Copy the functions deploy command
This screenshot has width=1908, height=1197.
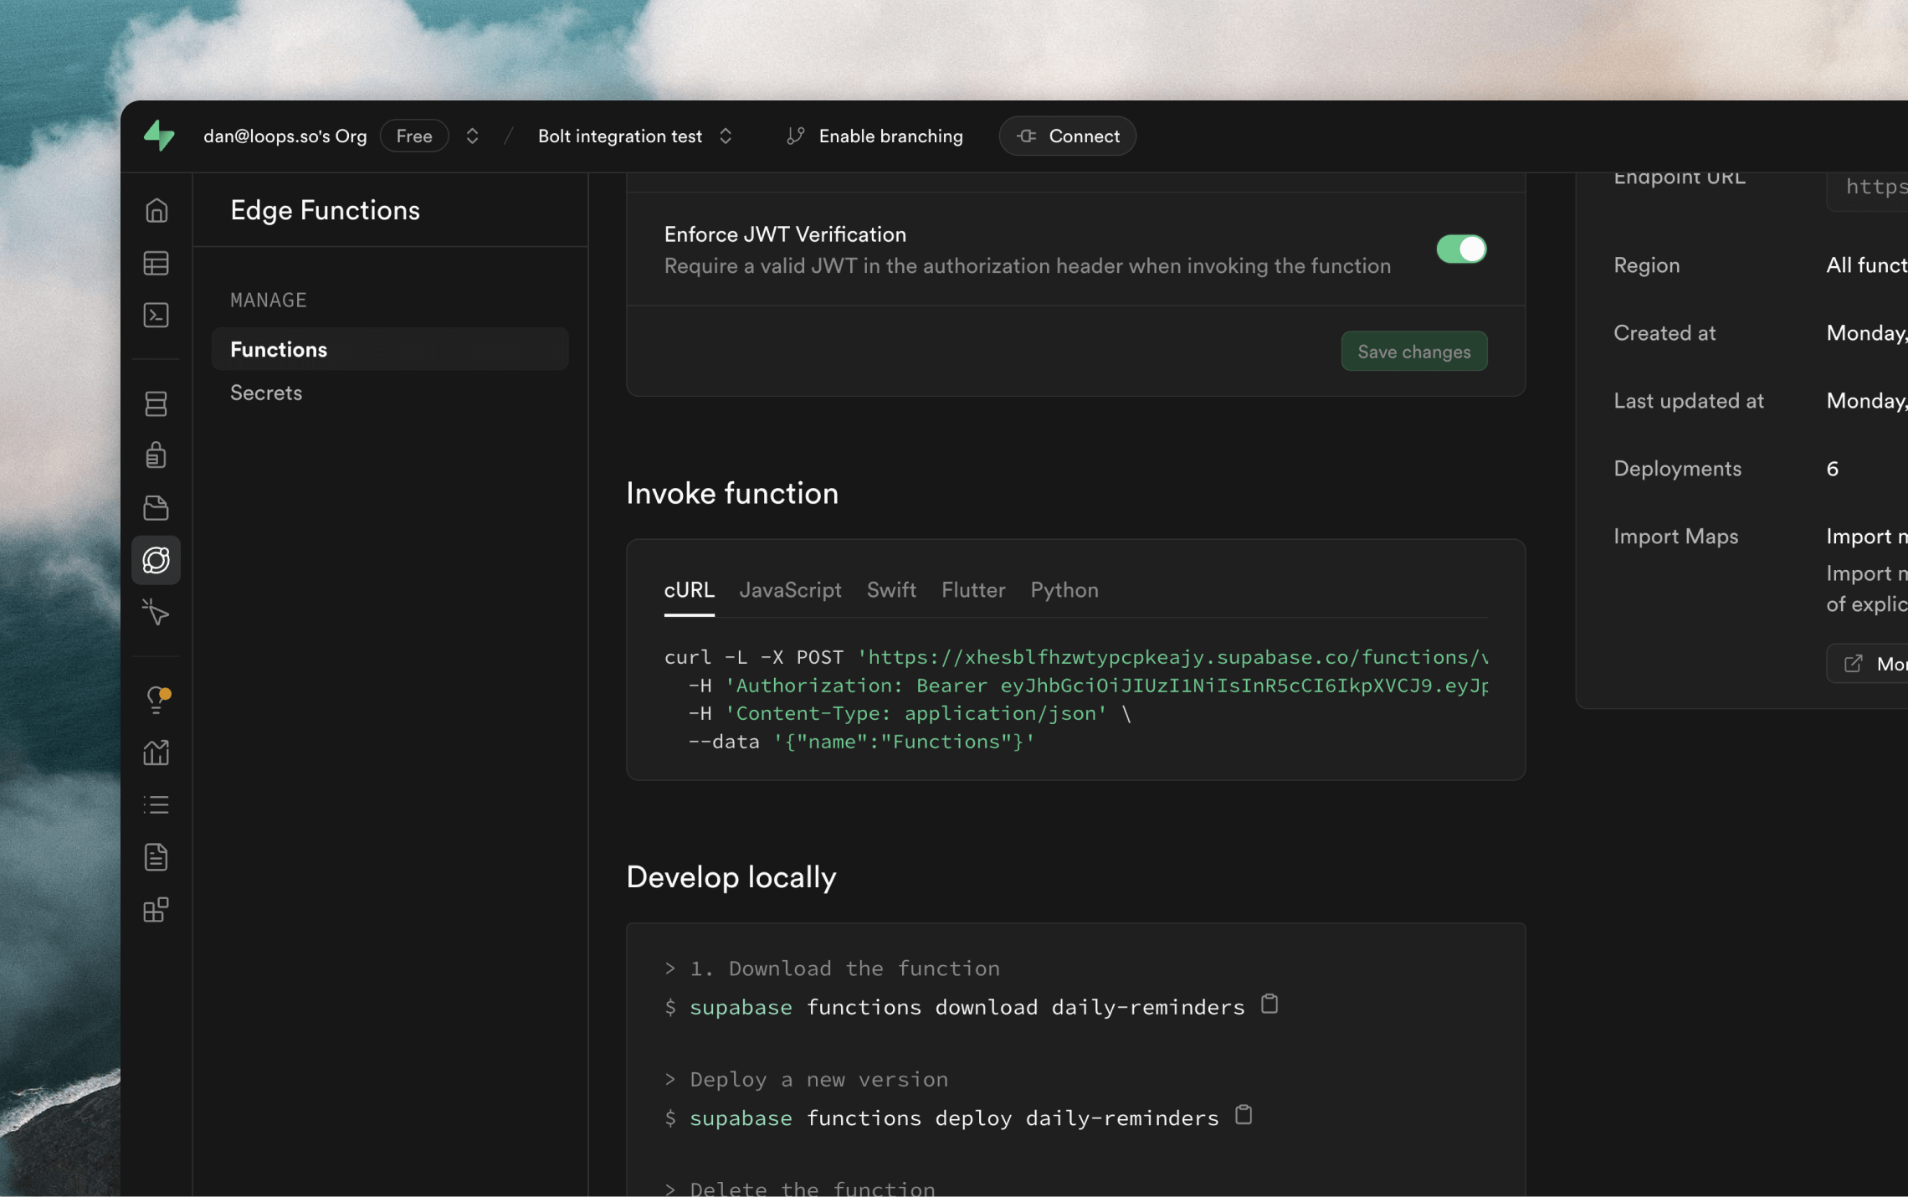(1244, 1115)
